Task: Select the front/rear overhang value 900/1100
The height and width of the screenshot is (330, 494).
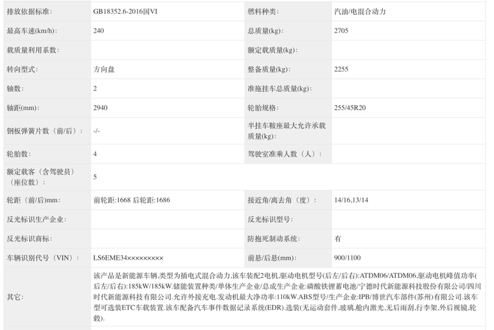Action: tap(347, 257)
